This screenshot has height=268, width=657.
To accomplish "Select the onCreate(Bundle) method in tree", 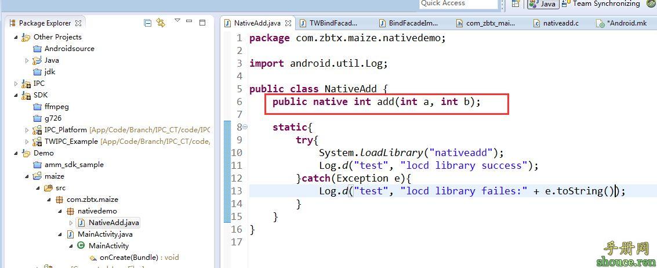I will point(131,258).
